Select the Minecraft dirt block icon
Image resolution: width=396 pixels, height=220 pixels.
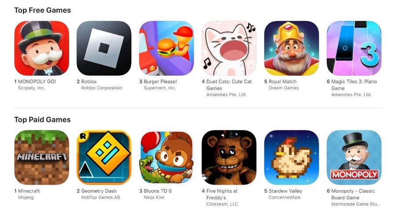(x=42, y=158)
